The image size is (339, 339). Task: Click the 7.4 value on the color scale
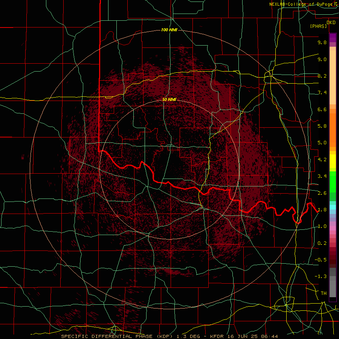coord(322,93)
